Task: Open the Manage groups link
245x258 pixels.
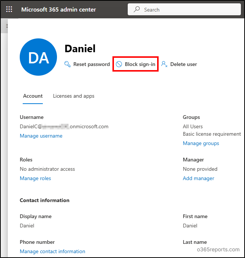Action: pyautogui.click(x=201, y=143)
